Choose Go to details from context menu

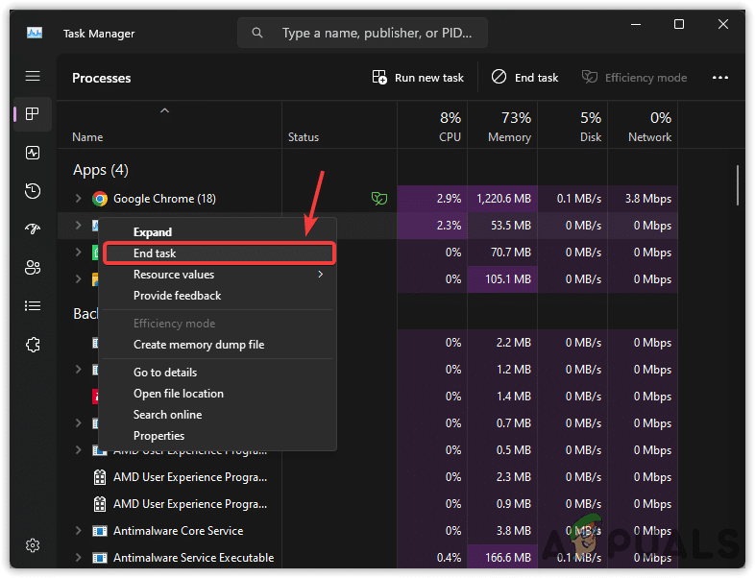tap(165, 373)
